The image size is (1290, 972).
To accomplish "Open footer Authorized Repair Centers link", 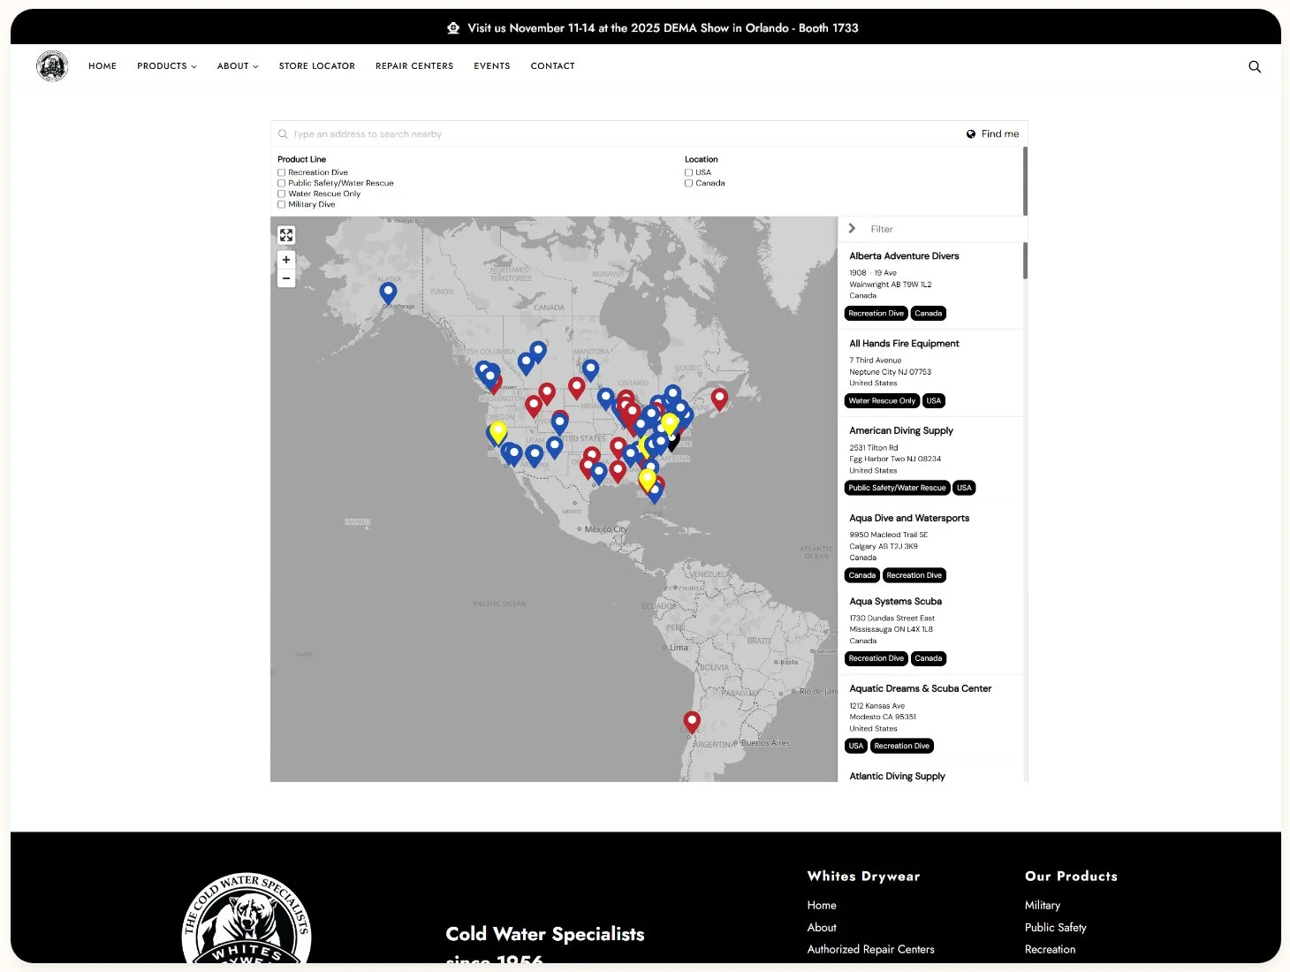I will [x=870, y=950].
